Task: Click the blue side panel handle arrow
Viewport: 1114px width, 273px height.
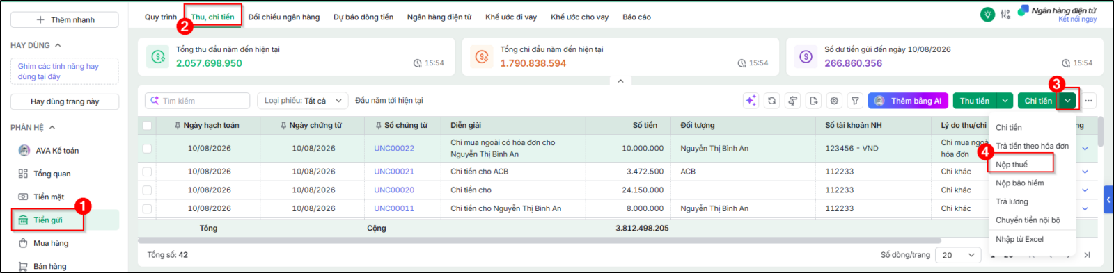Action: click(x=1108, y=199)
